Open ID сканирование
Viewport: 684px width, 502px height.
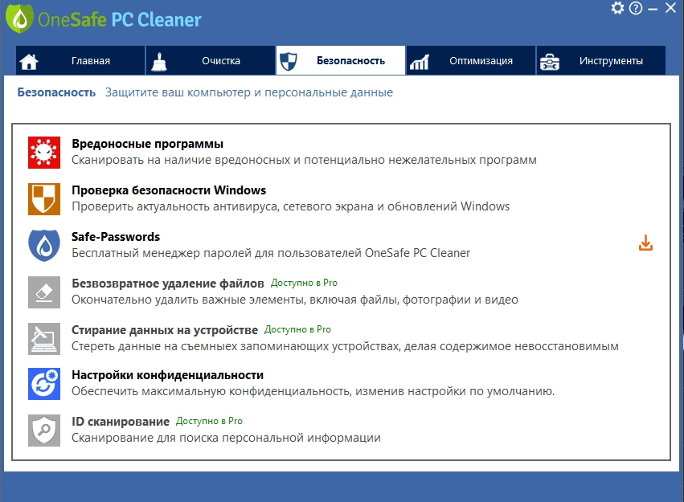pyautogui.click(x=121, y=422)
